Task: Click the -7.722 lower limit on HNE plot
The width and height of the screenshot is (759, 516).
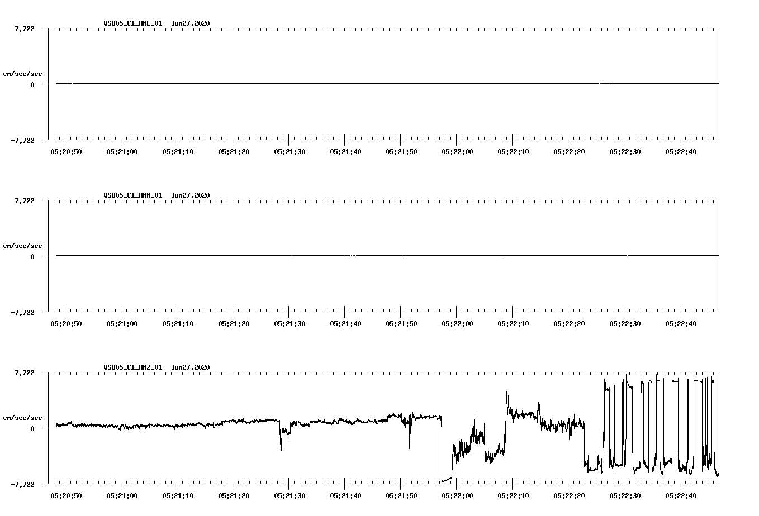Action: tap(22, 141)
